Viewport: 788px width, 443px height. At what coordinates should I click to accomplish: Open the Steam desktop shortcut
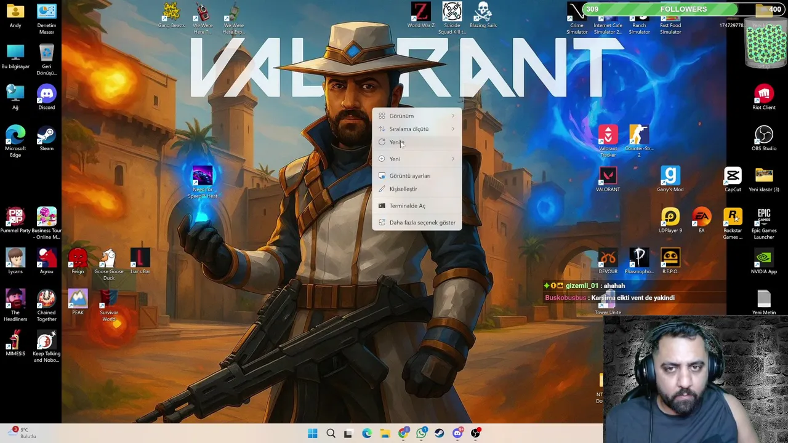coord(46,138)
